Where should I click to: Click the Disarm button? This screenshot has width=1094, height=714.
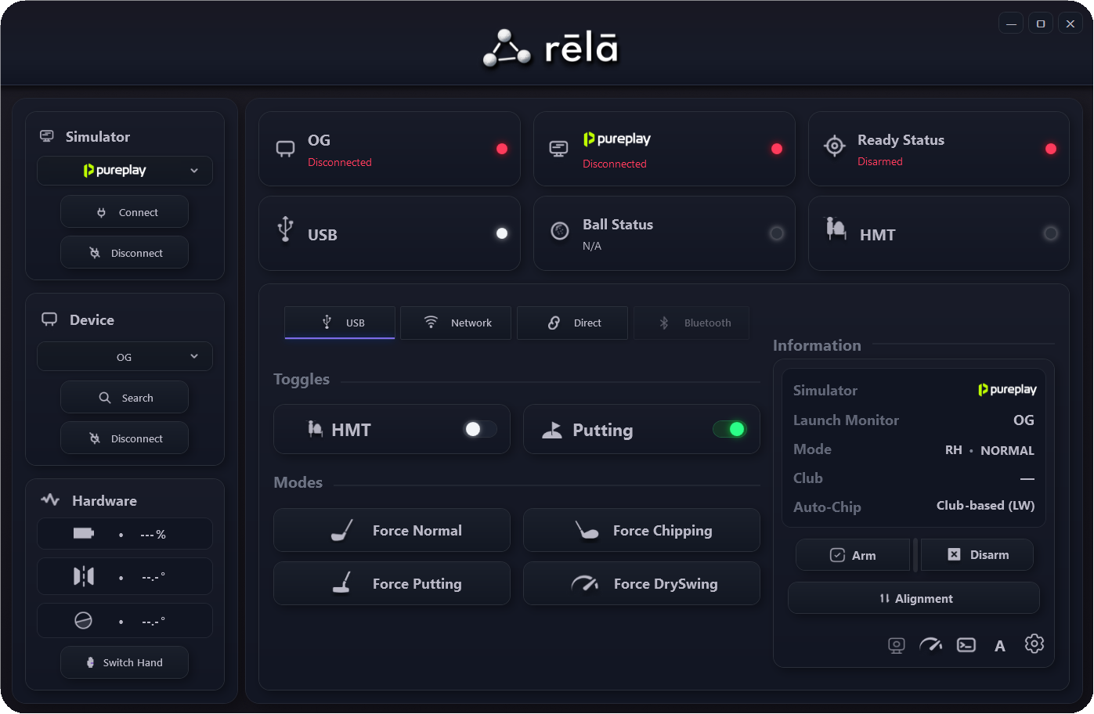pyautogui.click(x=977, y=555)
